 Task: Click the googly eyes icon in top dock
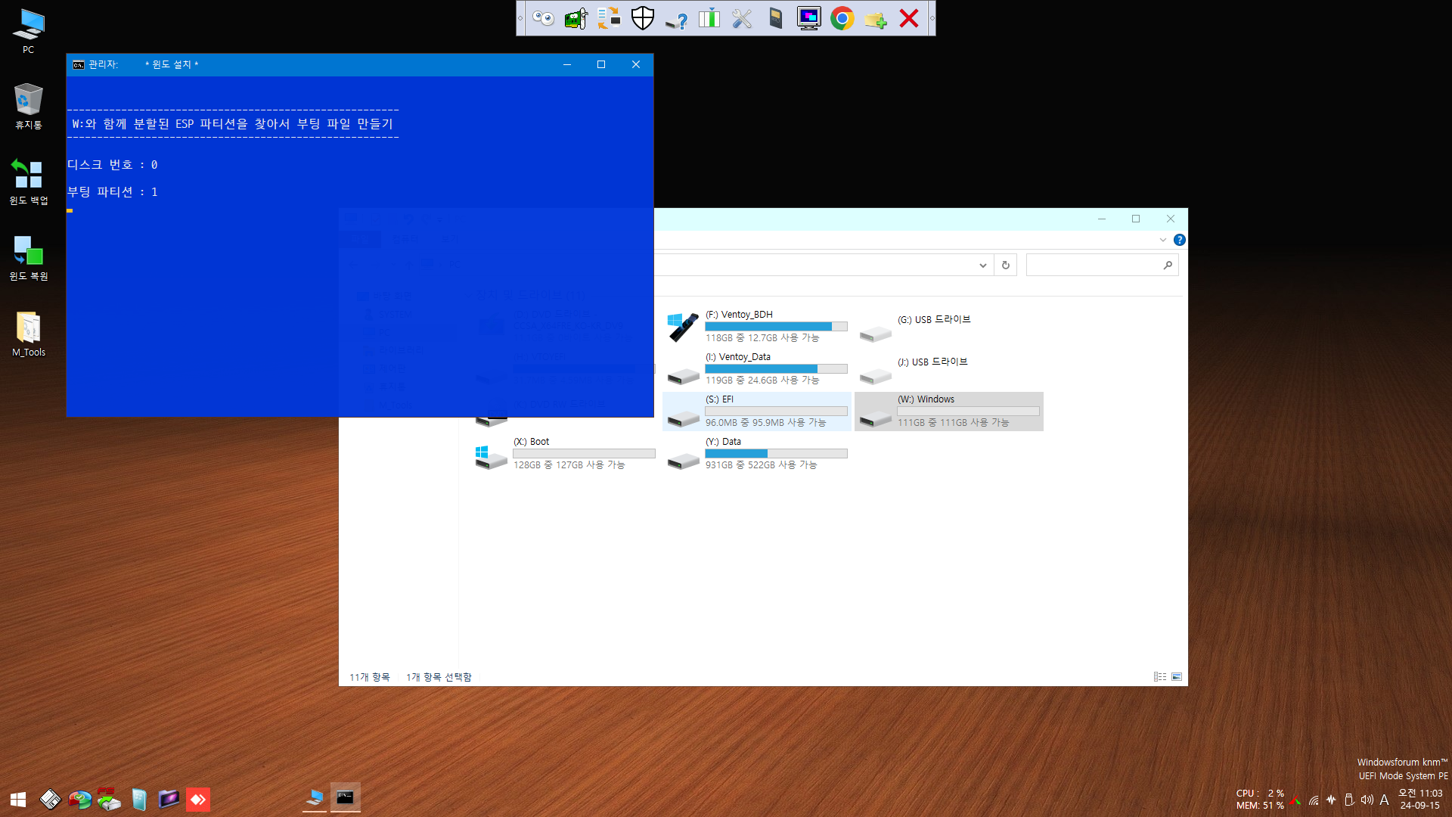tap(543, 18)
